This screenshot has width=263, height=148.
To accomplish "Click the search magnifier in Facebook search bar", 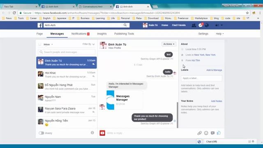I will coord(125,25).
